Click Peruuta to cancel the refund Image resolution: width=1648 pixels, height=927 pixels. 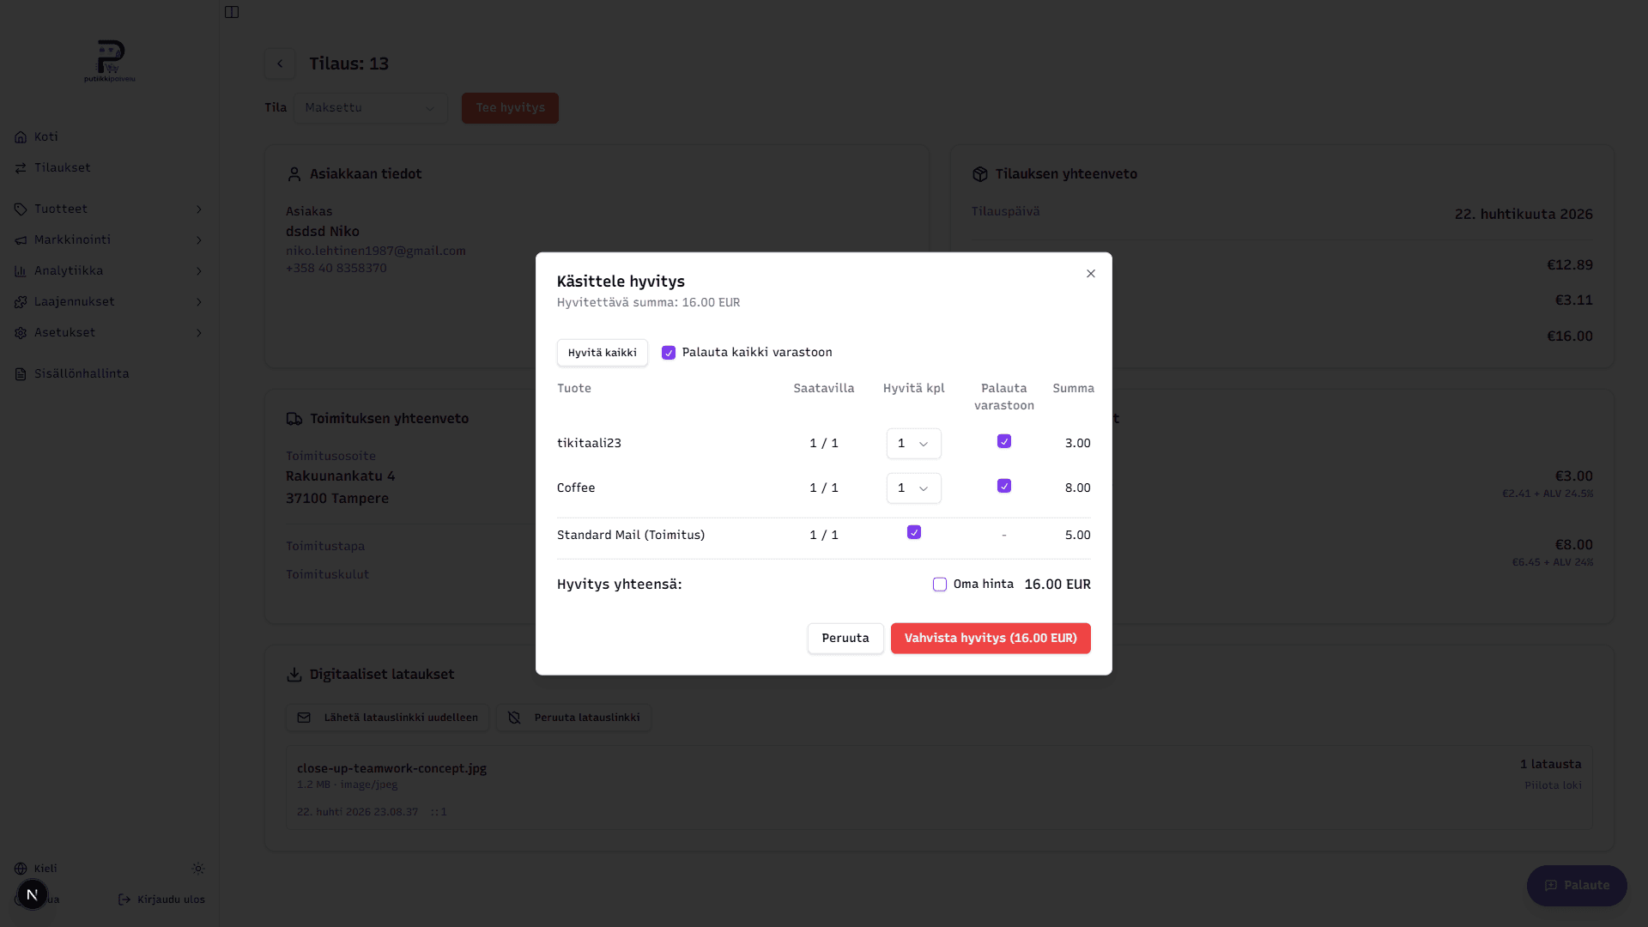pyautogui.click(x=845, y=639)
